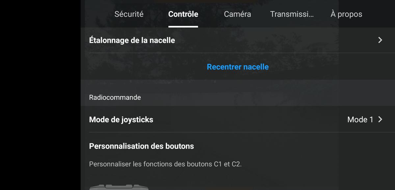Tap the blue Recentrer nacelle link
395x190 pixels.
point(238,67)
